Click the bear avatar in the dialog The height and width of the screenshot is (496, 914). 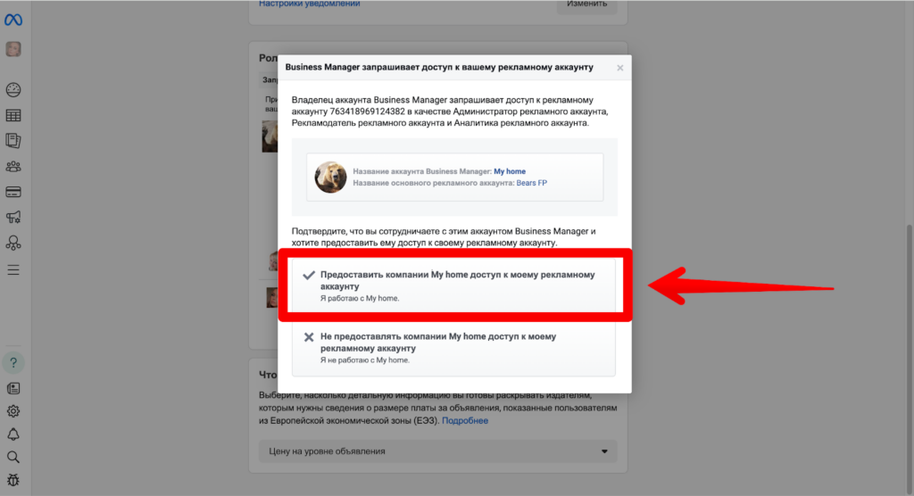[x=330, y=178]
